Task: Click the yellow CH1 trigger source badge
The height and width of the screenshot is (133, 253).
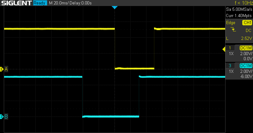Action: pyautogui.click(x=247, y=23)
